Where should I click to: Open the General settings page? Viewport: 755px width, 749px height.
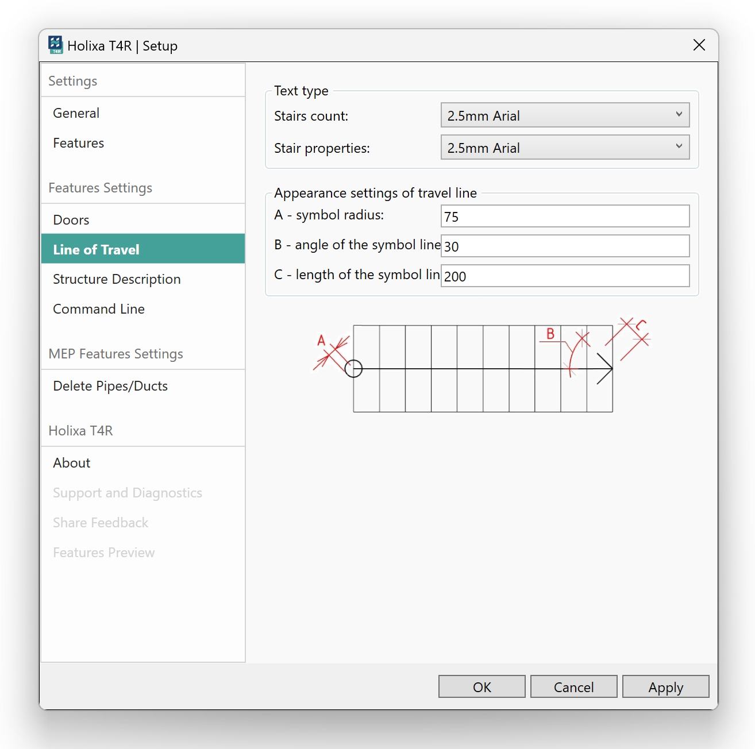pyautogui.click(x=76, y=113)
